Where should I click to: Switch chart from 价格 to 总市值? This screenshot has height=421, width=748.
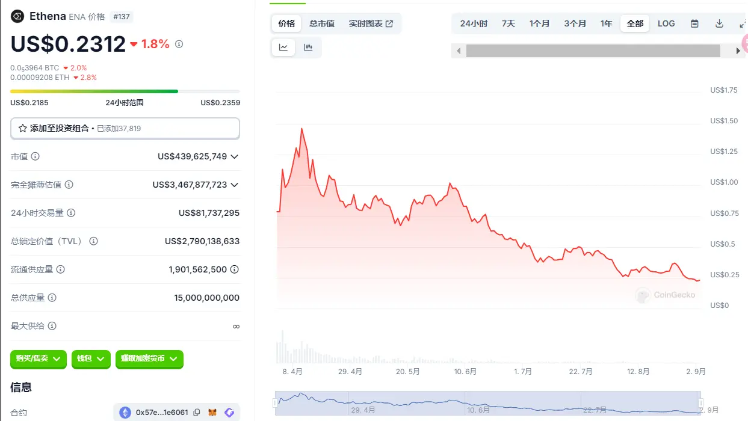(x=321, y=23)
